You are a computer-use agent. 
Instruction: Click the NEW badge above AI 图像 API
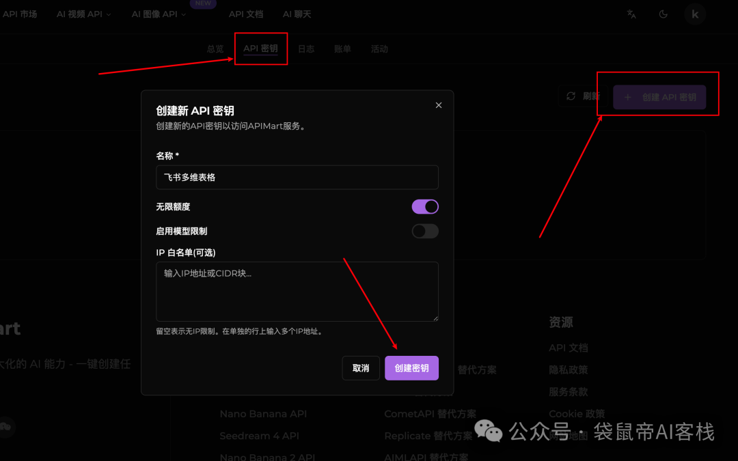point(202,3)
